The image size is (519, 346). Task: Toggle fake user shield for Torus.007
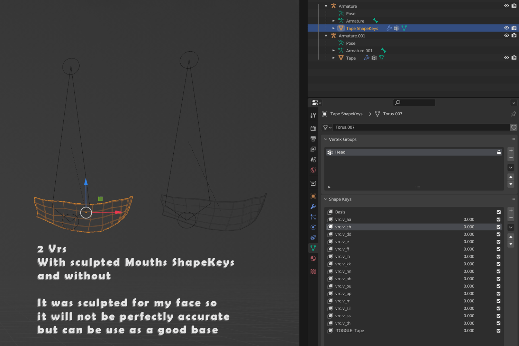coord(514,127)
